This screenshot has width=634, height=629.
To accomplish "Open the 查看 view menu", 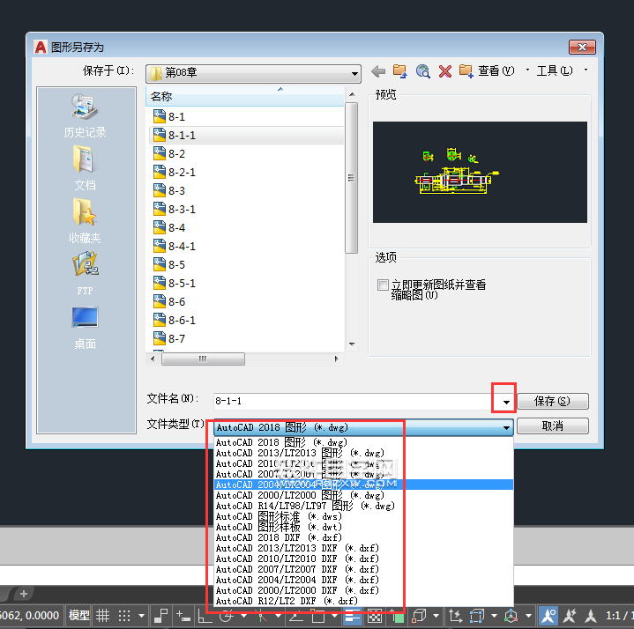I will click(x=496, y=71).
